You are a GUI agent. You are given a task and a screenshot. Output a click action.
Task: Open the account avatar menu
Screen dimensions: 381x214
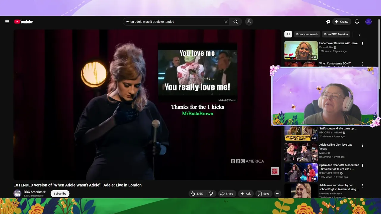tap(368, 22)
